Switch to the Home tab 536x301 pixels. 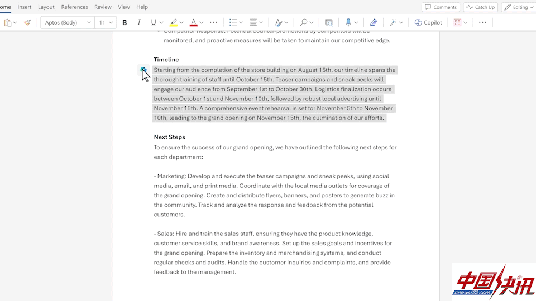pyautogui.click(x=6, y=7)
